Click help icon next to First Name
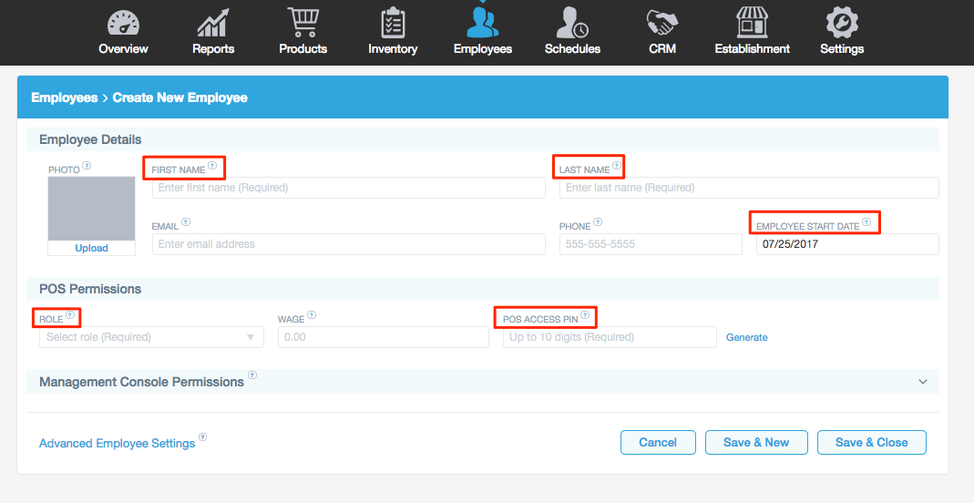This screenshot has height=503, width=974. tap(212, 167)
